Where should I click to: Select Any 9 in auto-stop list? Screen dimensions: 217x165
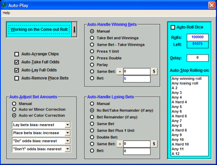click(x=189, y=135)
